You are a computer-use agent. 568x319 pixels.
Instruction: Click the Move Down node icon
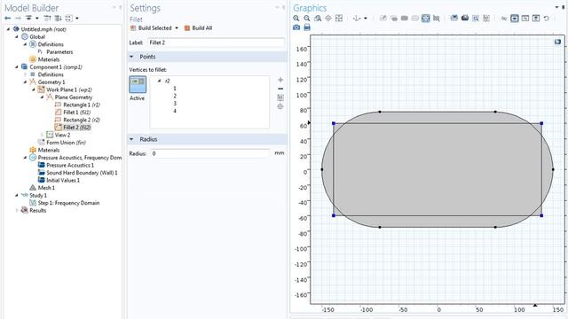coord(58,18)
